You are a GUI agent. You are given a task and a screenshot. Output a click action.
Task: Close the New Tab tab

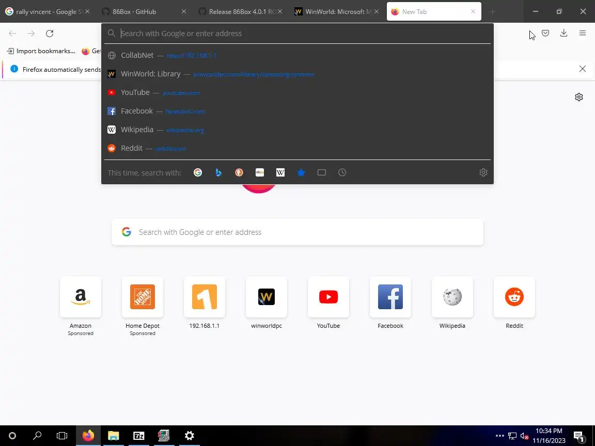point(473,11)
